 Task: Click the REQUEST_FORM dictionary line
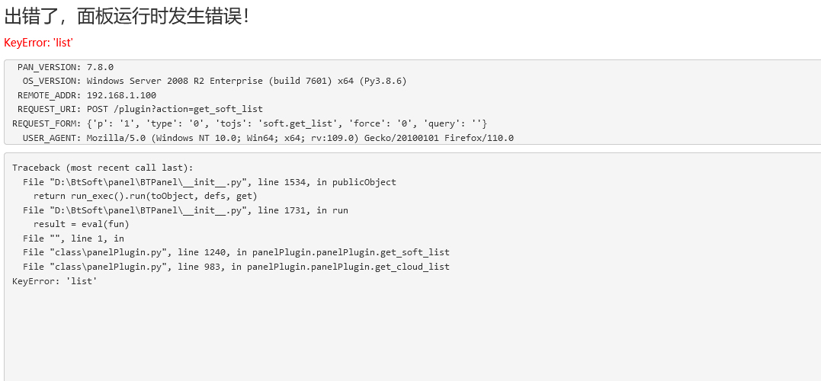tap(250, 123)
